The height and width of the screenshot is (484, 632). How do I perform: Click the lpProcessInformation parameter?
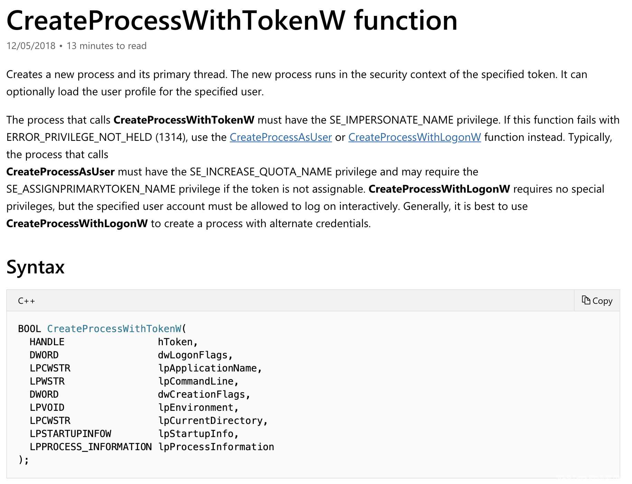click(216, 447)
